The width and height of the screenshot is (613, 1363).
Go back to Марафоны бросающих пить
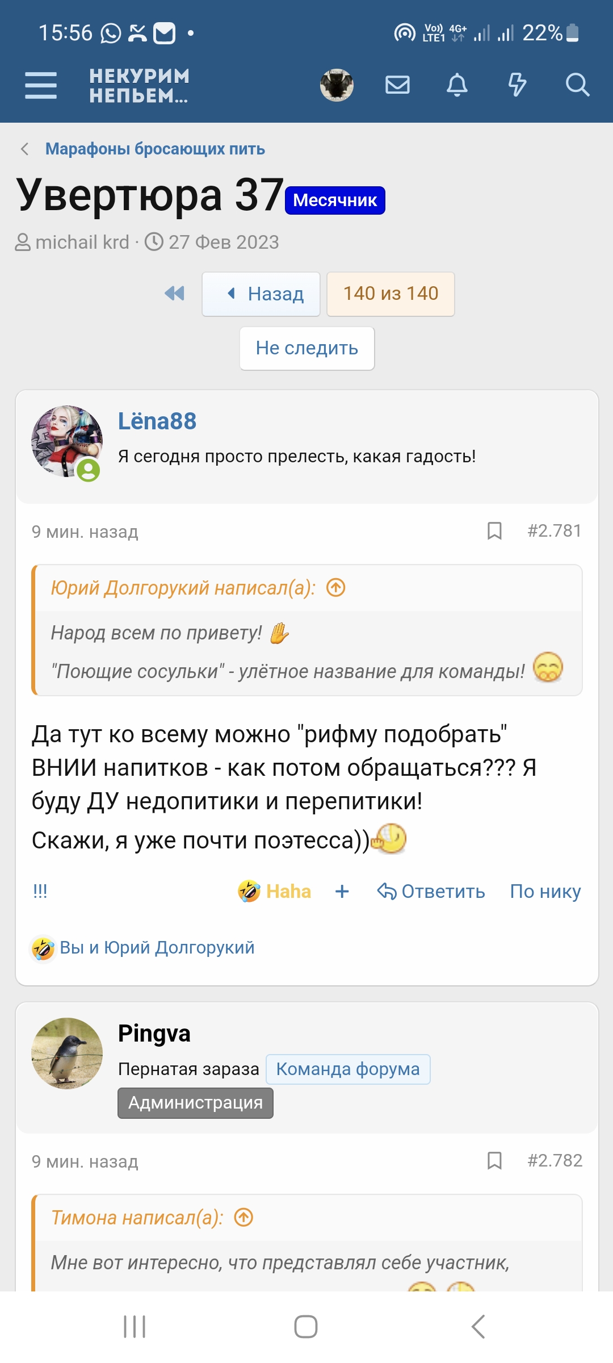pyautogui.click(x=155, y=149)
